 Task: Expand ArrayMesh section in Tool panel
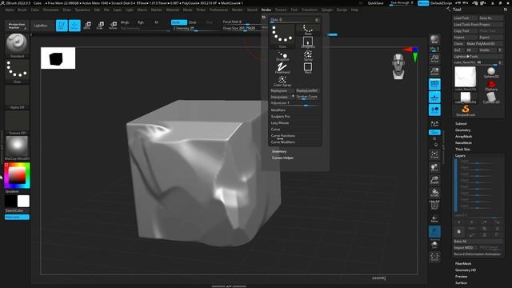(x=463, y=137)
